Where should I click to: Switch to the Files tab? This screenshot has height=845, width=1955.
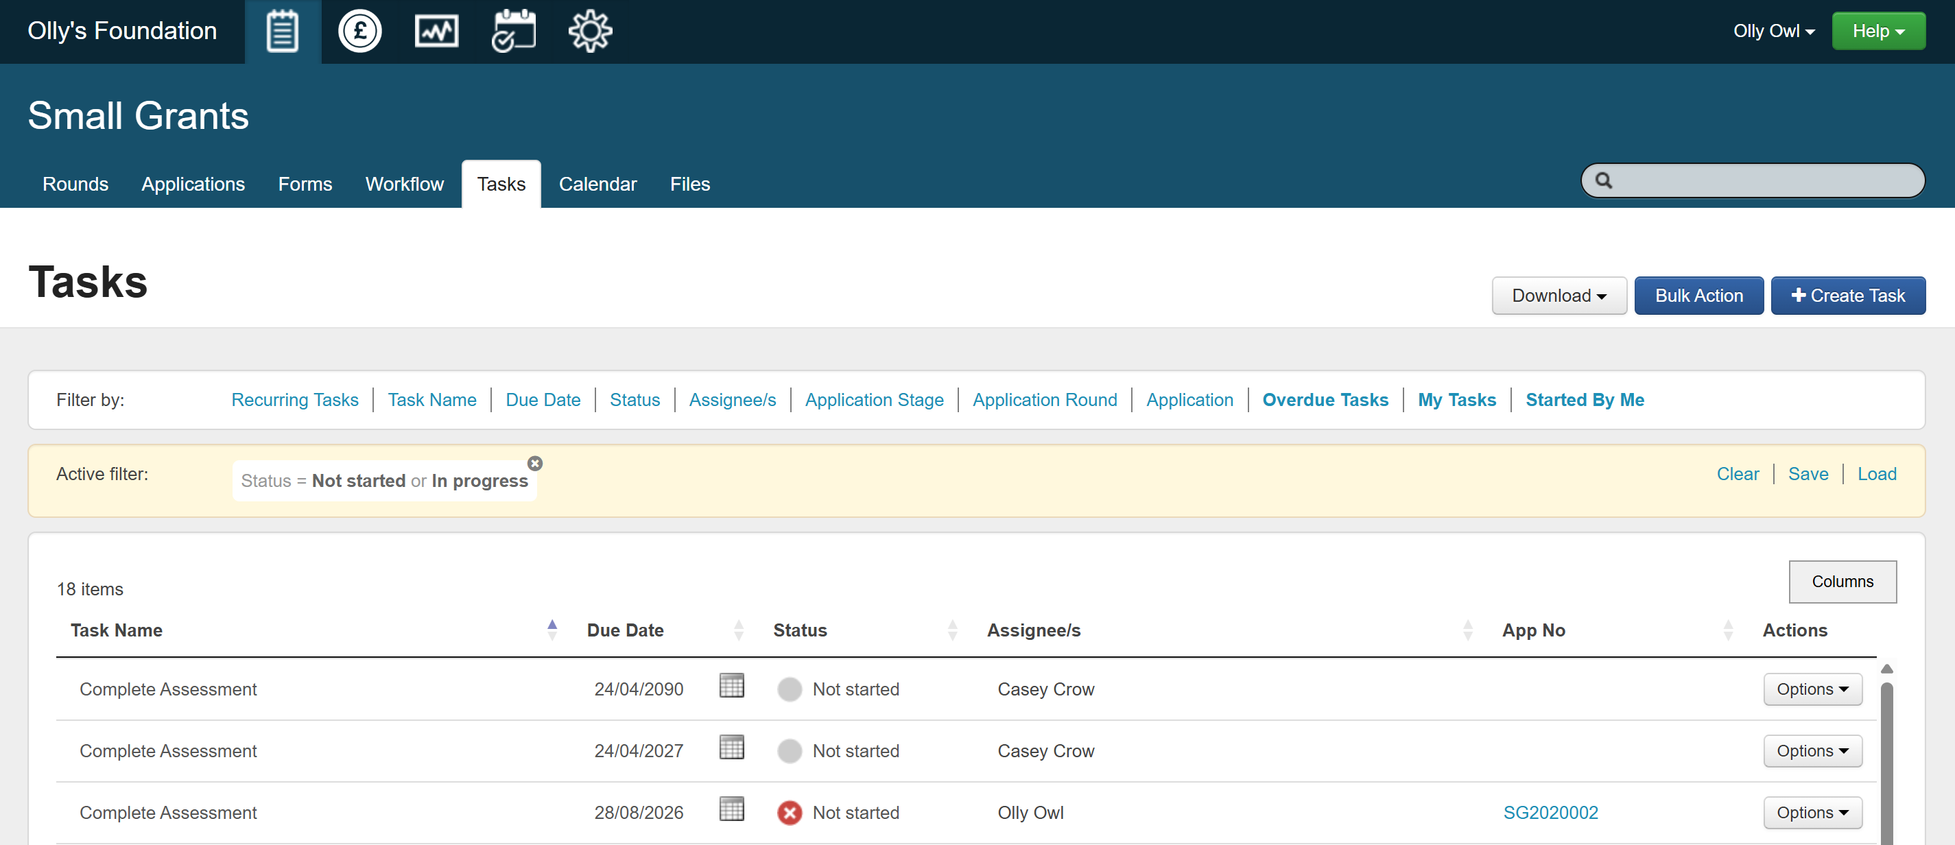(x=690, y=185)
